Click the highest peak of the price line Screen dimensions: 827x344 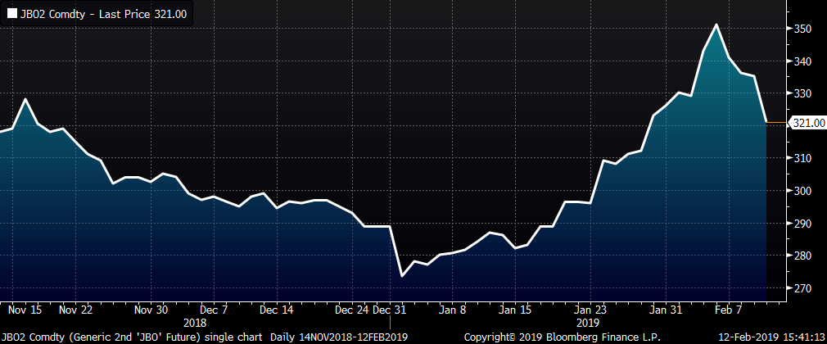(717, 25)
